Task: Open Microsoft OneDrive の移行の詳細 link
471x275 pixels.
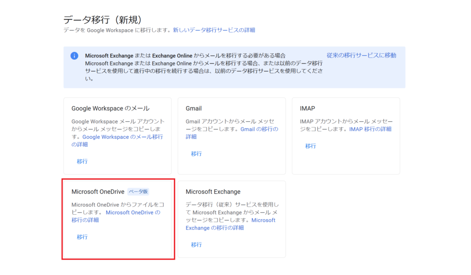Action: pos(116,216)
